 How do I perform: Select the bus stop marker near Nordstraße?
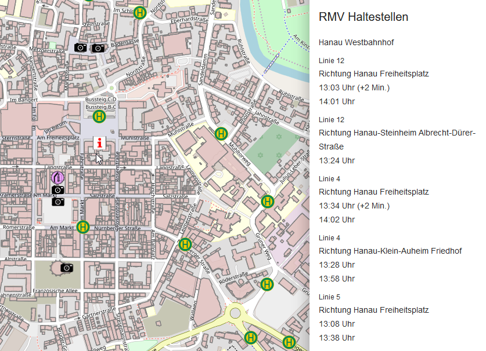pos(140,13)
